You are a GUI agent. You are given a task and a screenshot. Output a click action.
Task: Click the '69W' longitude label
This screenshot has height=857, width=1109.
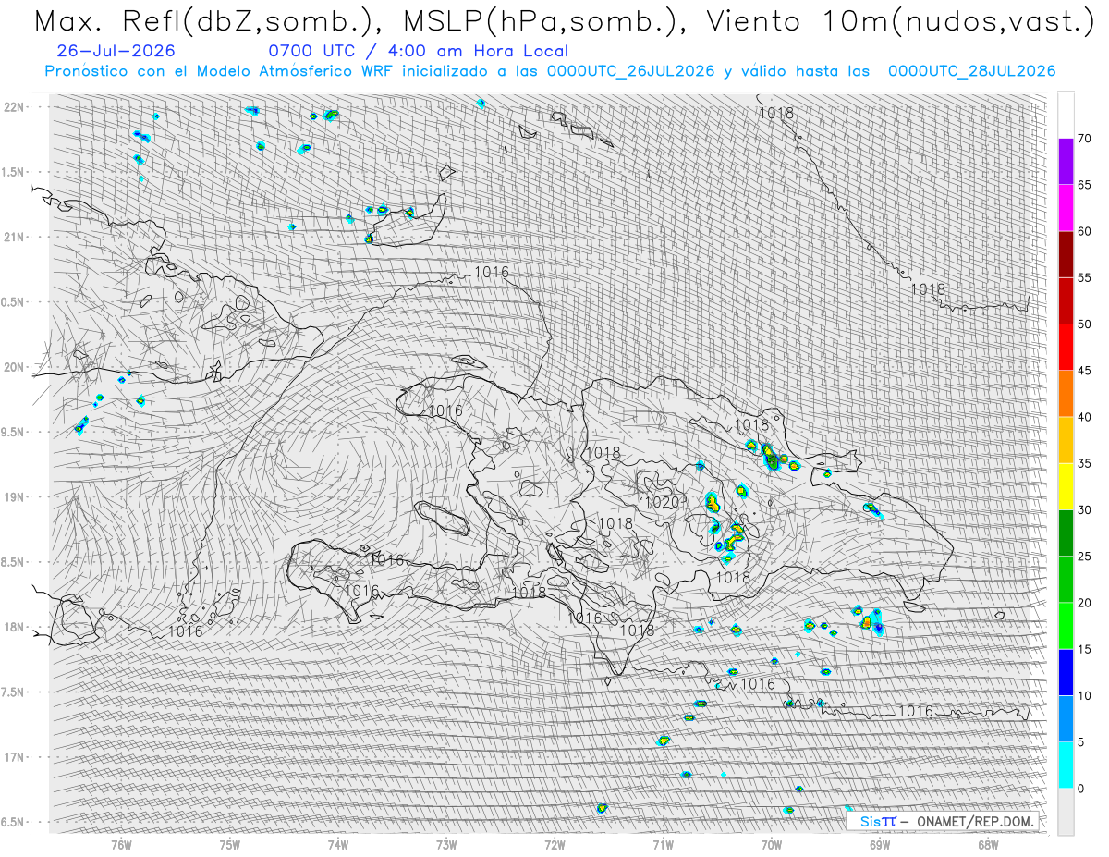[x=880, y=843]
